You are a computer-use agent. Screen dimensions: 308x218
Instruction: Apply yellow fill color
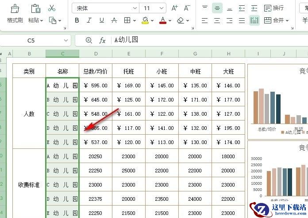pos(145,20)
